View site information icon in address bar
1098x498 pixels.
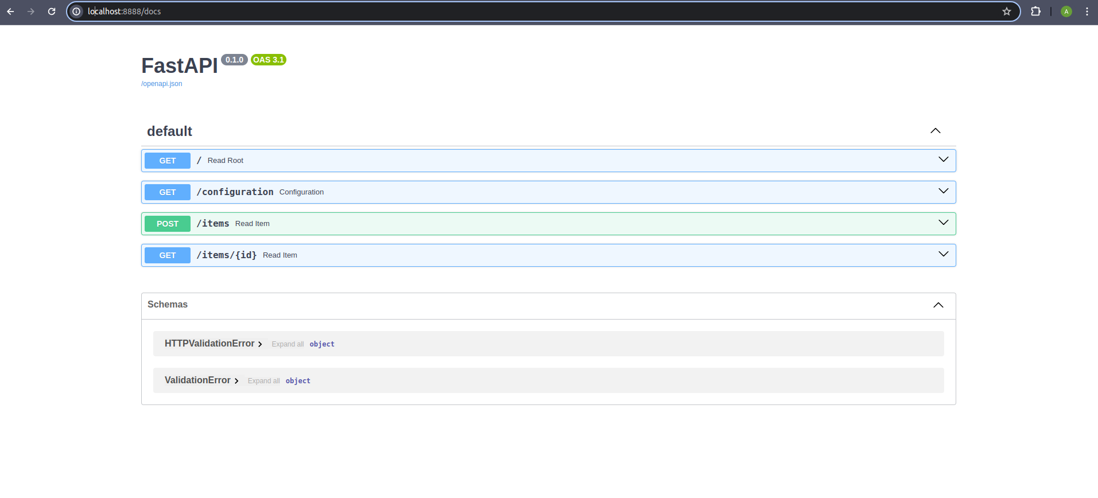76,11
